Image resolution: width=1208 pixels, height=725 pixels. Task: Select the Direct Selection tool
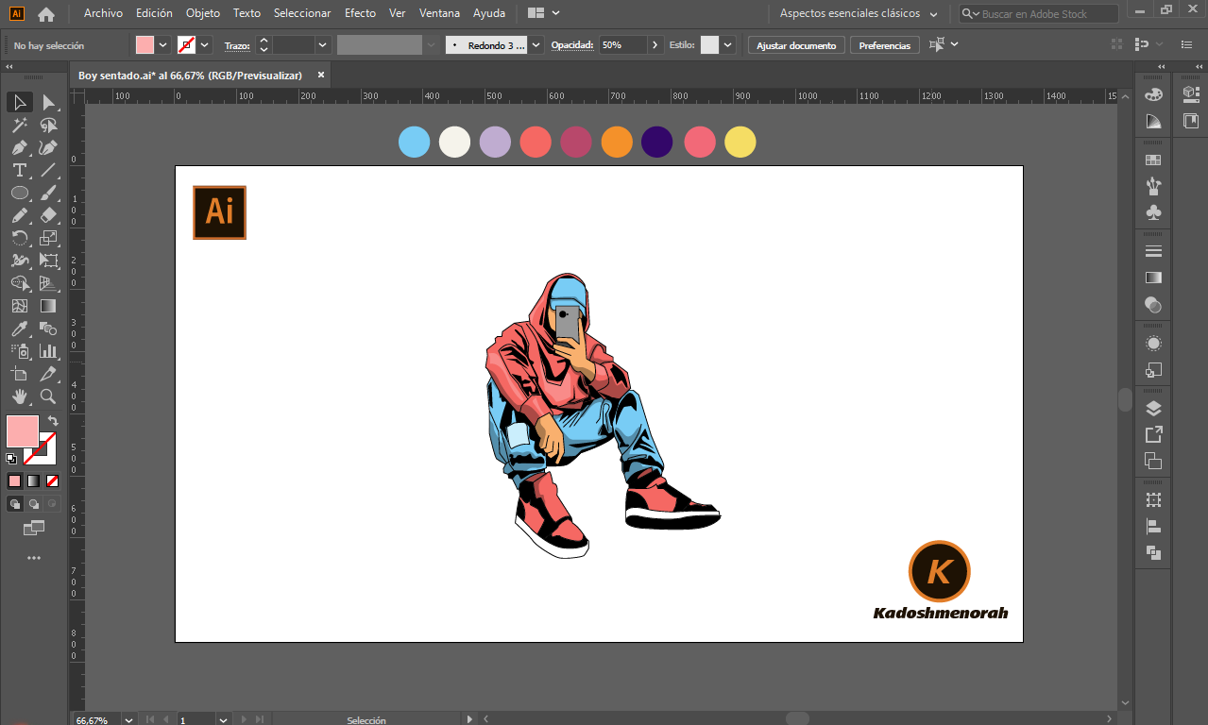[48, 102]
